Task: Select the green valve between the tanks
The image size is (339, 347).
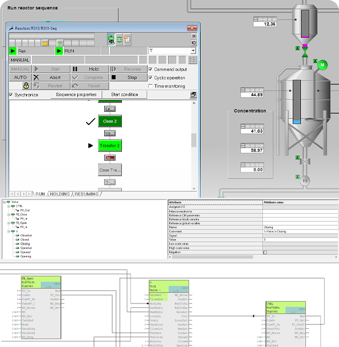Action: (x=305, y=52)
